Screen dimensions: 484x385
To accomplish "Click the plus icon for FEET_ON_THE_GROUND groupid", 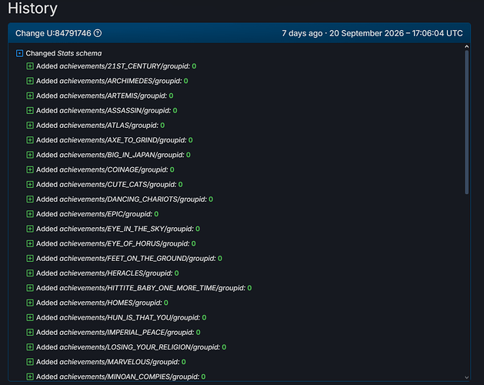I will (x=30, y=258).
